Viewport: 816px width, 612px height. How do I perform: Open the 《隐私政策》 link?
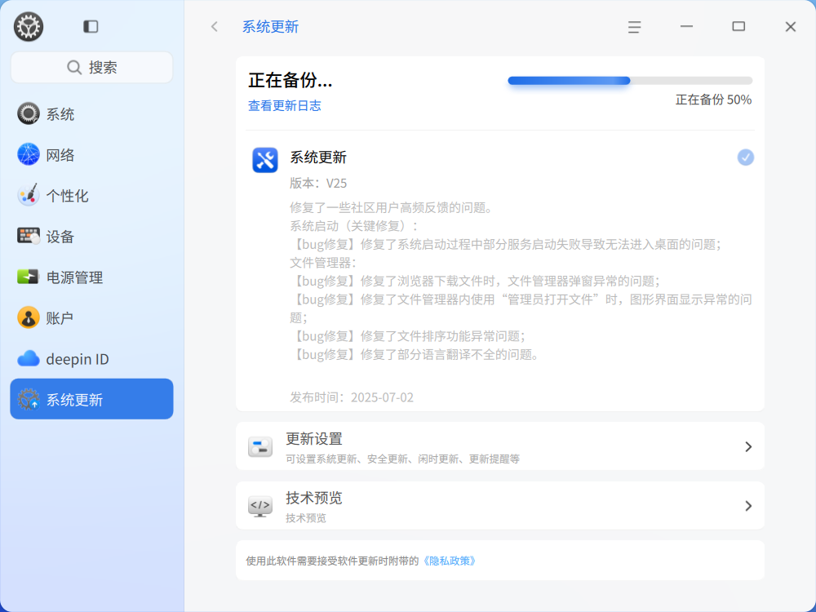[x=450, y=561]
